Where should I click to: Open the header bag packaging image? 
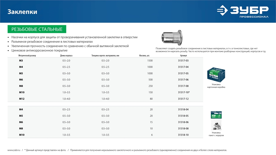[x=216, y=121]
